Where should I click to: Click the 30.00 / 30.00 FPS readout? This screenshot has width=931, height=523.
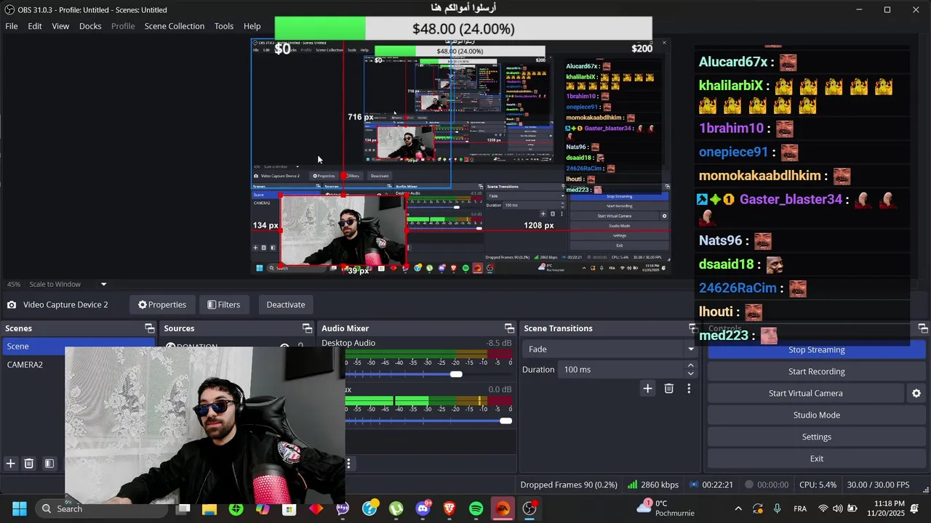pos(878,485)
